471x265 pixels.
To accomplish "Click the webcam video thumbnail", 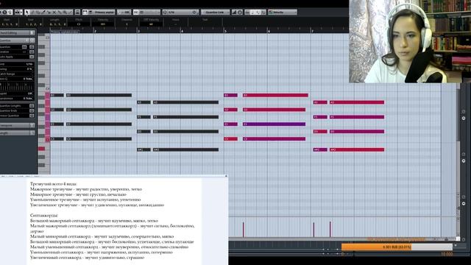I will pyautogui.click(x=410, y=41).
